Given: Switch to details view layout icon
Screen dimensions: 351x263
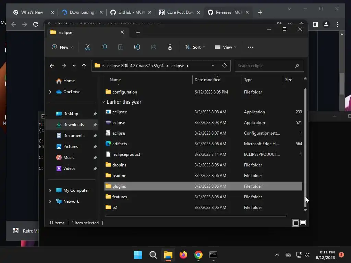Looking at the screenshot, I should coord(295,223).
